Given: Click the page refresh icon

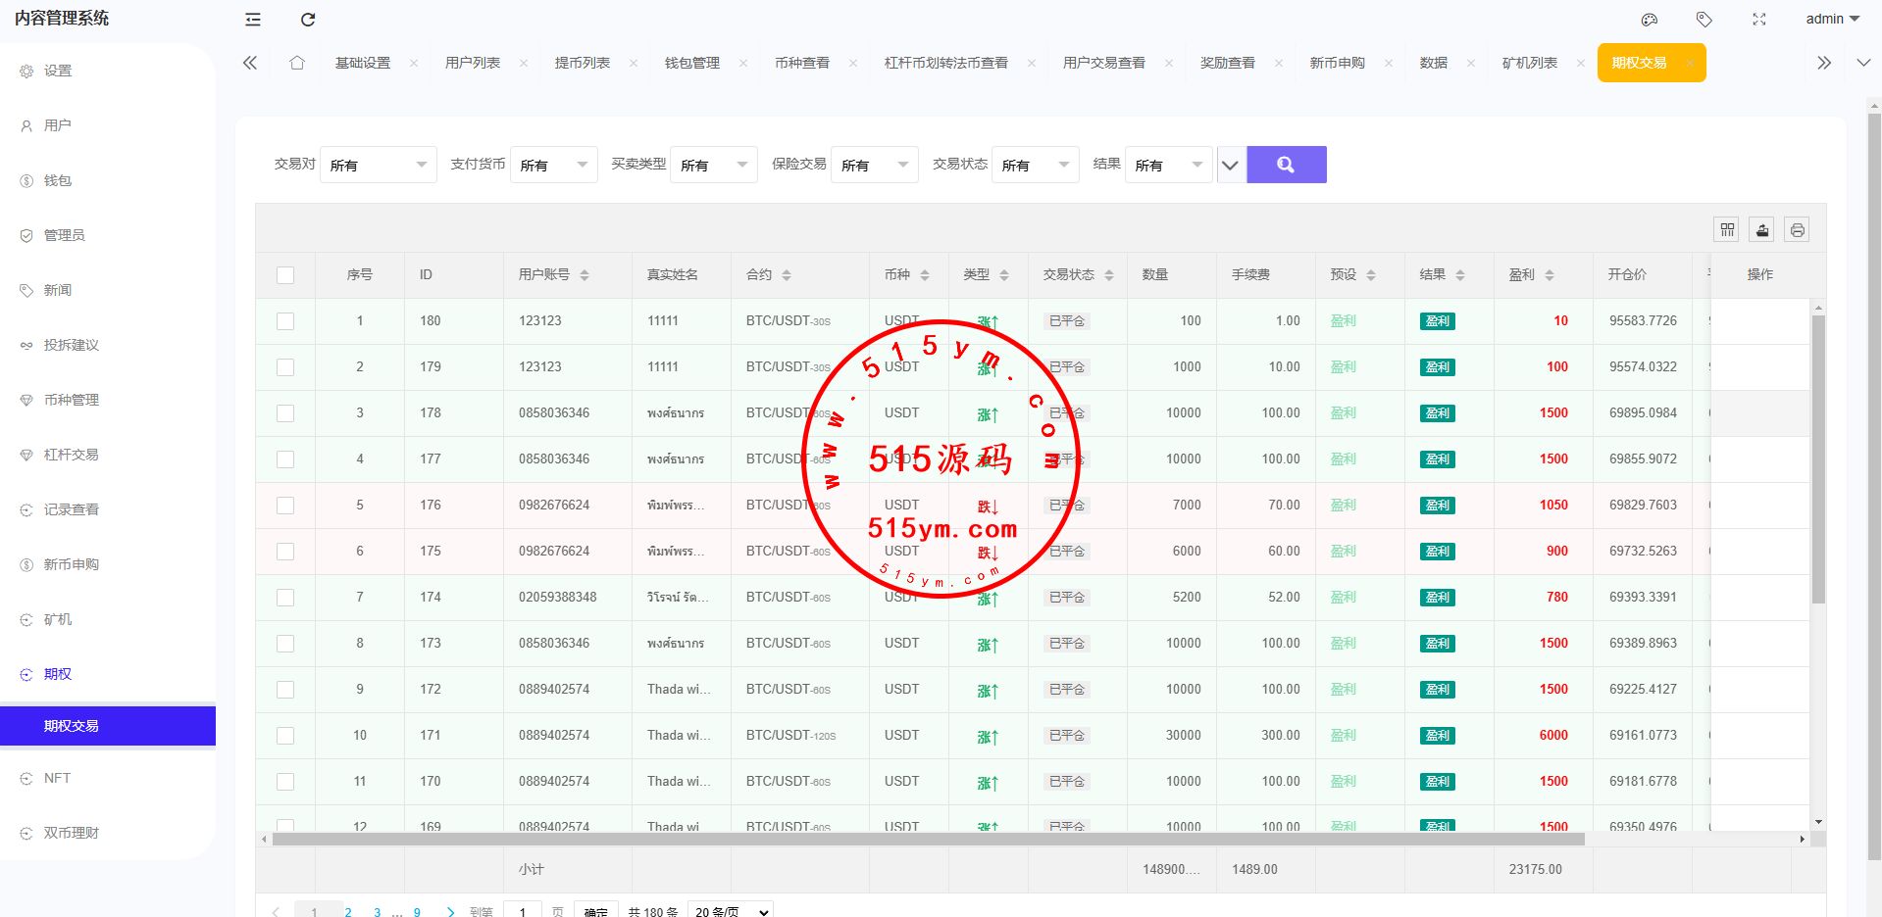Looking at the screenshot, I should point(308,20).
